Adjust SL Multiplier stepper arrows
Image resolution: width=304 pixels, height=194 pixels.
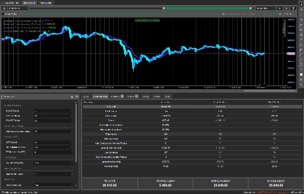pos(72,147)
